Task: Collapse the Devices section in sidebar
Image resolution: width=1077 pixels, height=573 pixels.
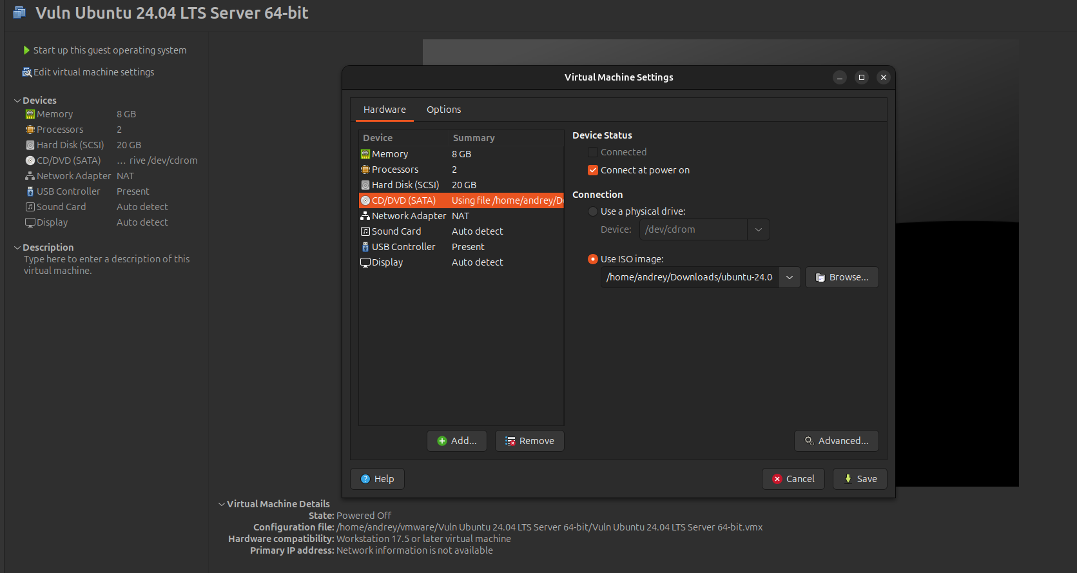Action: 17,101
